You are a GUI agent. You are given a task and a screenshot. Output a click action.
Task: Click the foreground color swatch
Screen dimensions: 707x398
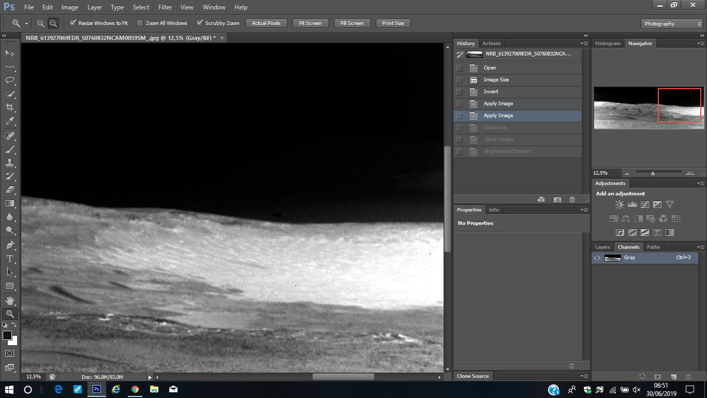click(x=7, y=335)
